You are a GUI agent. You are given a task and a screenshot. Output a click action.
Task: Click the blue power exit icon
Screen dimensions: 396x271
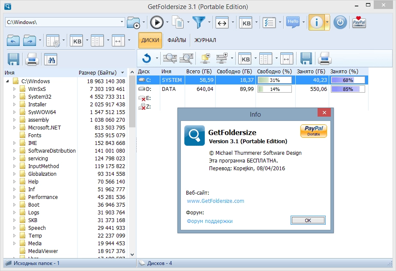pos(340,22)
